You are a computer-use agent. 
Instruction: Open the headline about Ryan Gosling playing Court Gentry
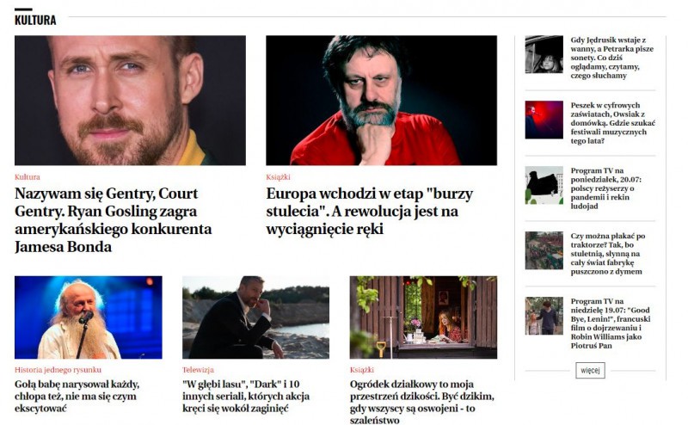click(114, 220)
